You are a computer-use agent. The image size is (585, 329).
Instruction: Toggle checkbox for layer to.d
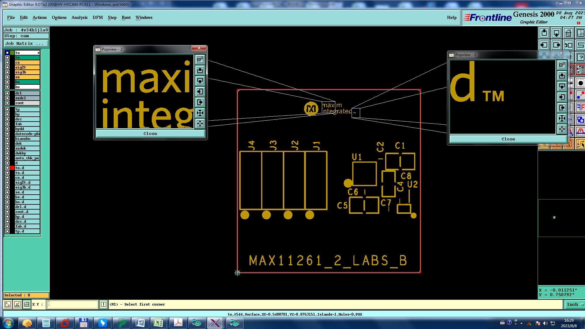pyautogui.click(x=7, y=168)
